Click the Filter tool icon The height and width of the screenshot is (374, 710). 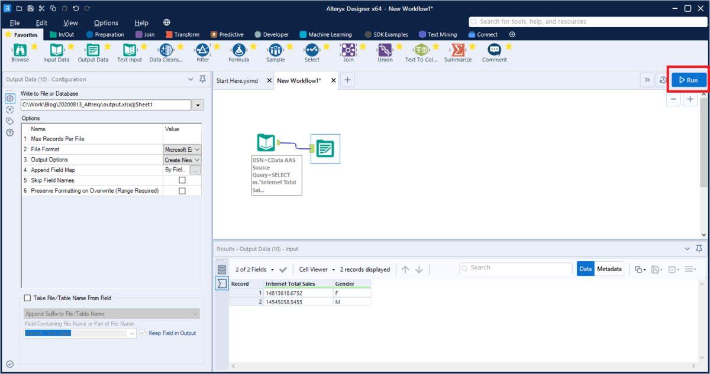pos(202,50)
